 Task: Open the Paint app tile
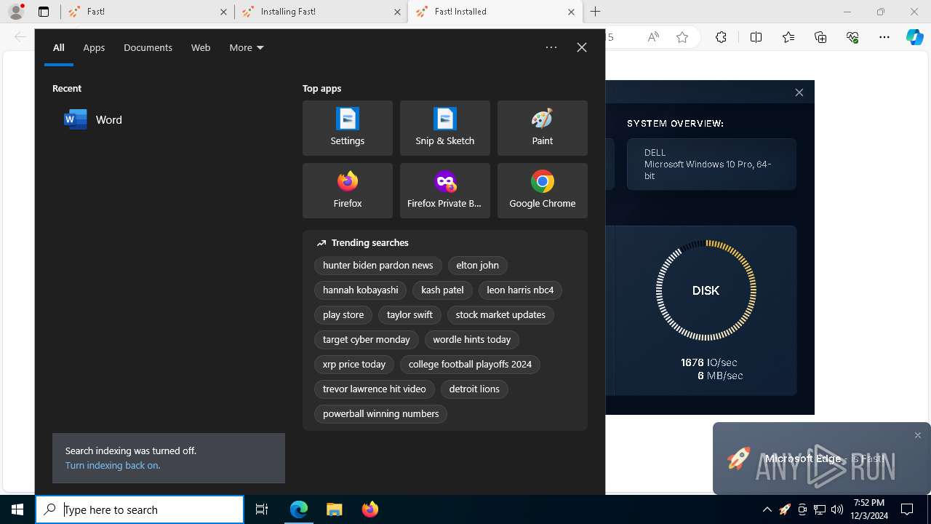click(x=543, y=128)
